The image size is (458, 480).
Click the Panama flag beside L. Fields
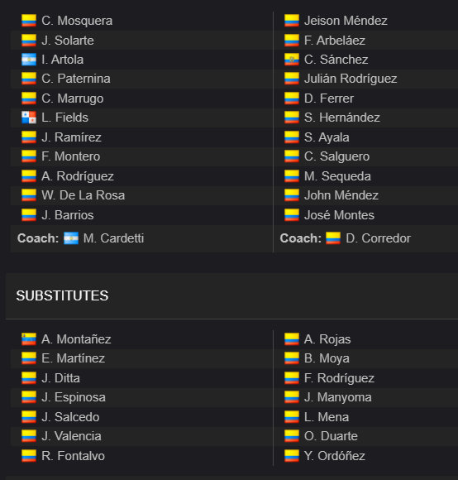tap(29, 118)
